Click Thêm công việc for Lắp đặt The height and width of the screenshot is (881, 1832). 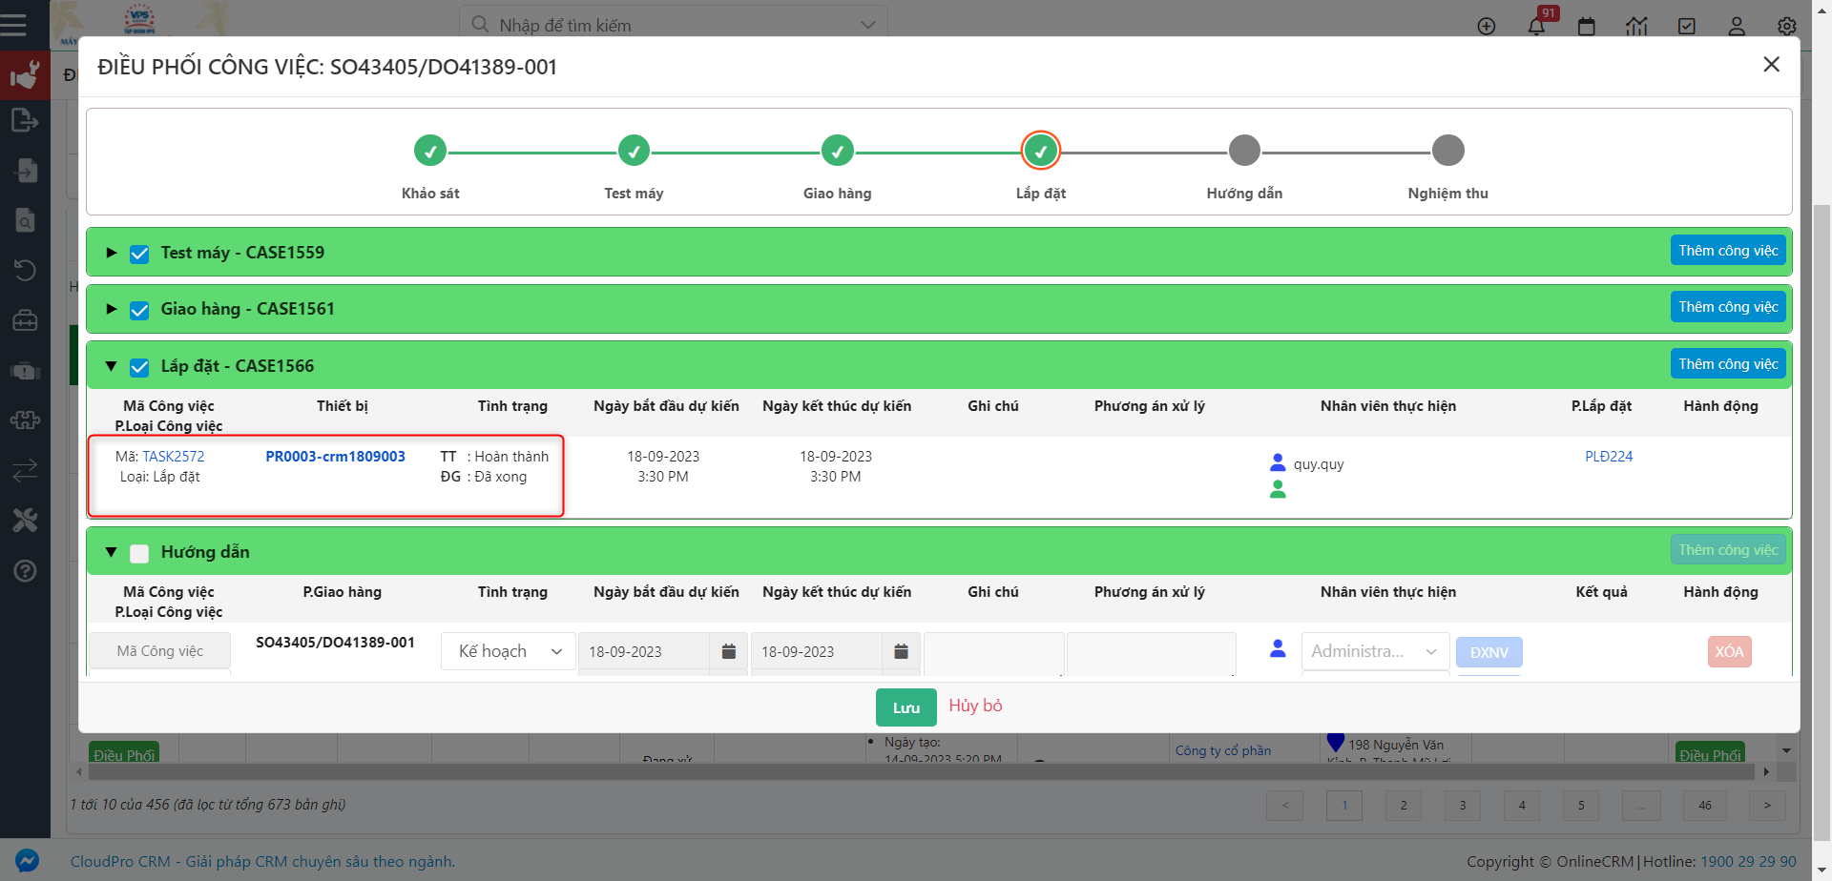click(1728, 364)
